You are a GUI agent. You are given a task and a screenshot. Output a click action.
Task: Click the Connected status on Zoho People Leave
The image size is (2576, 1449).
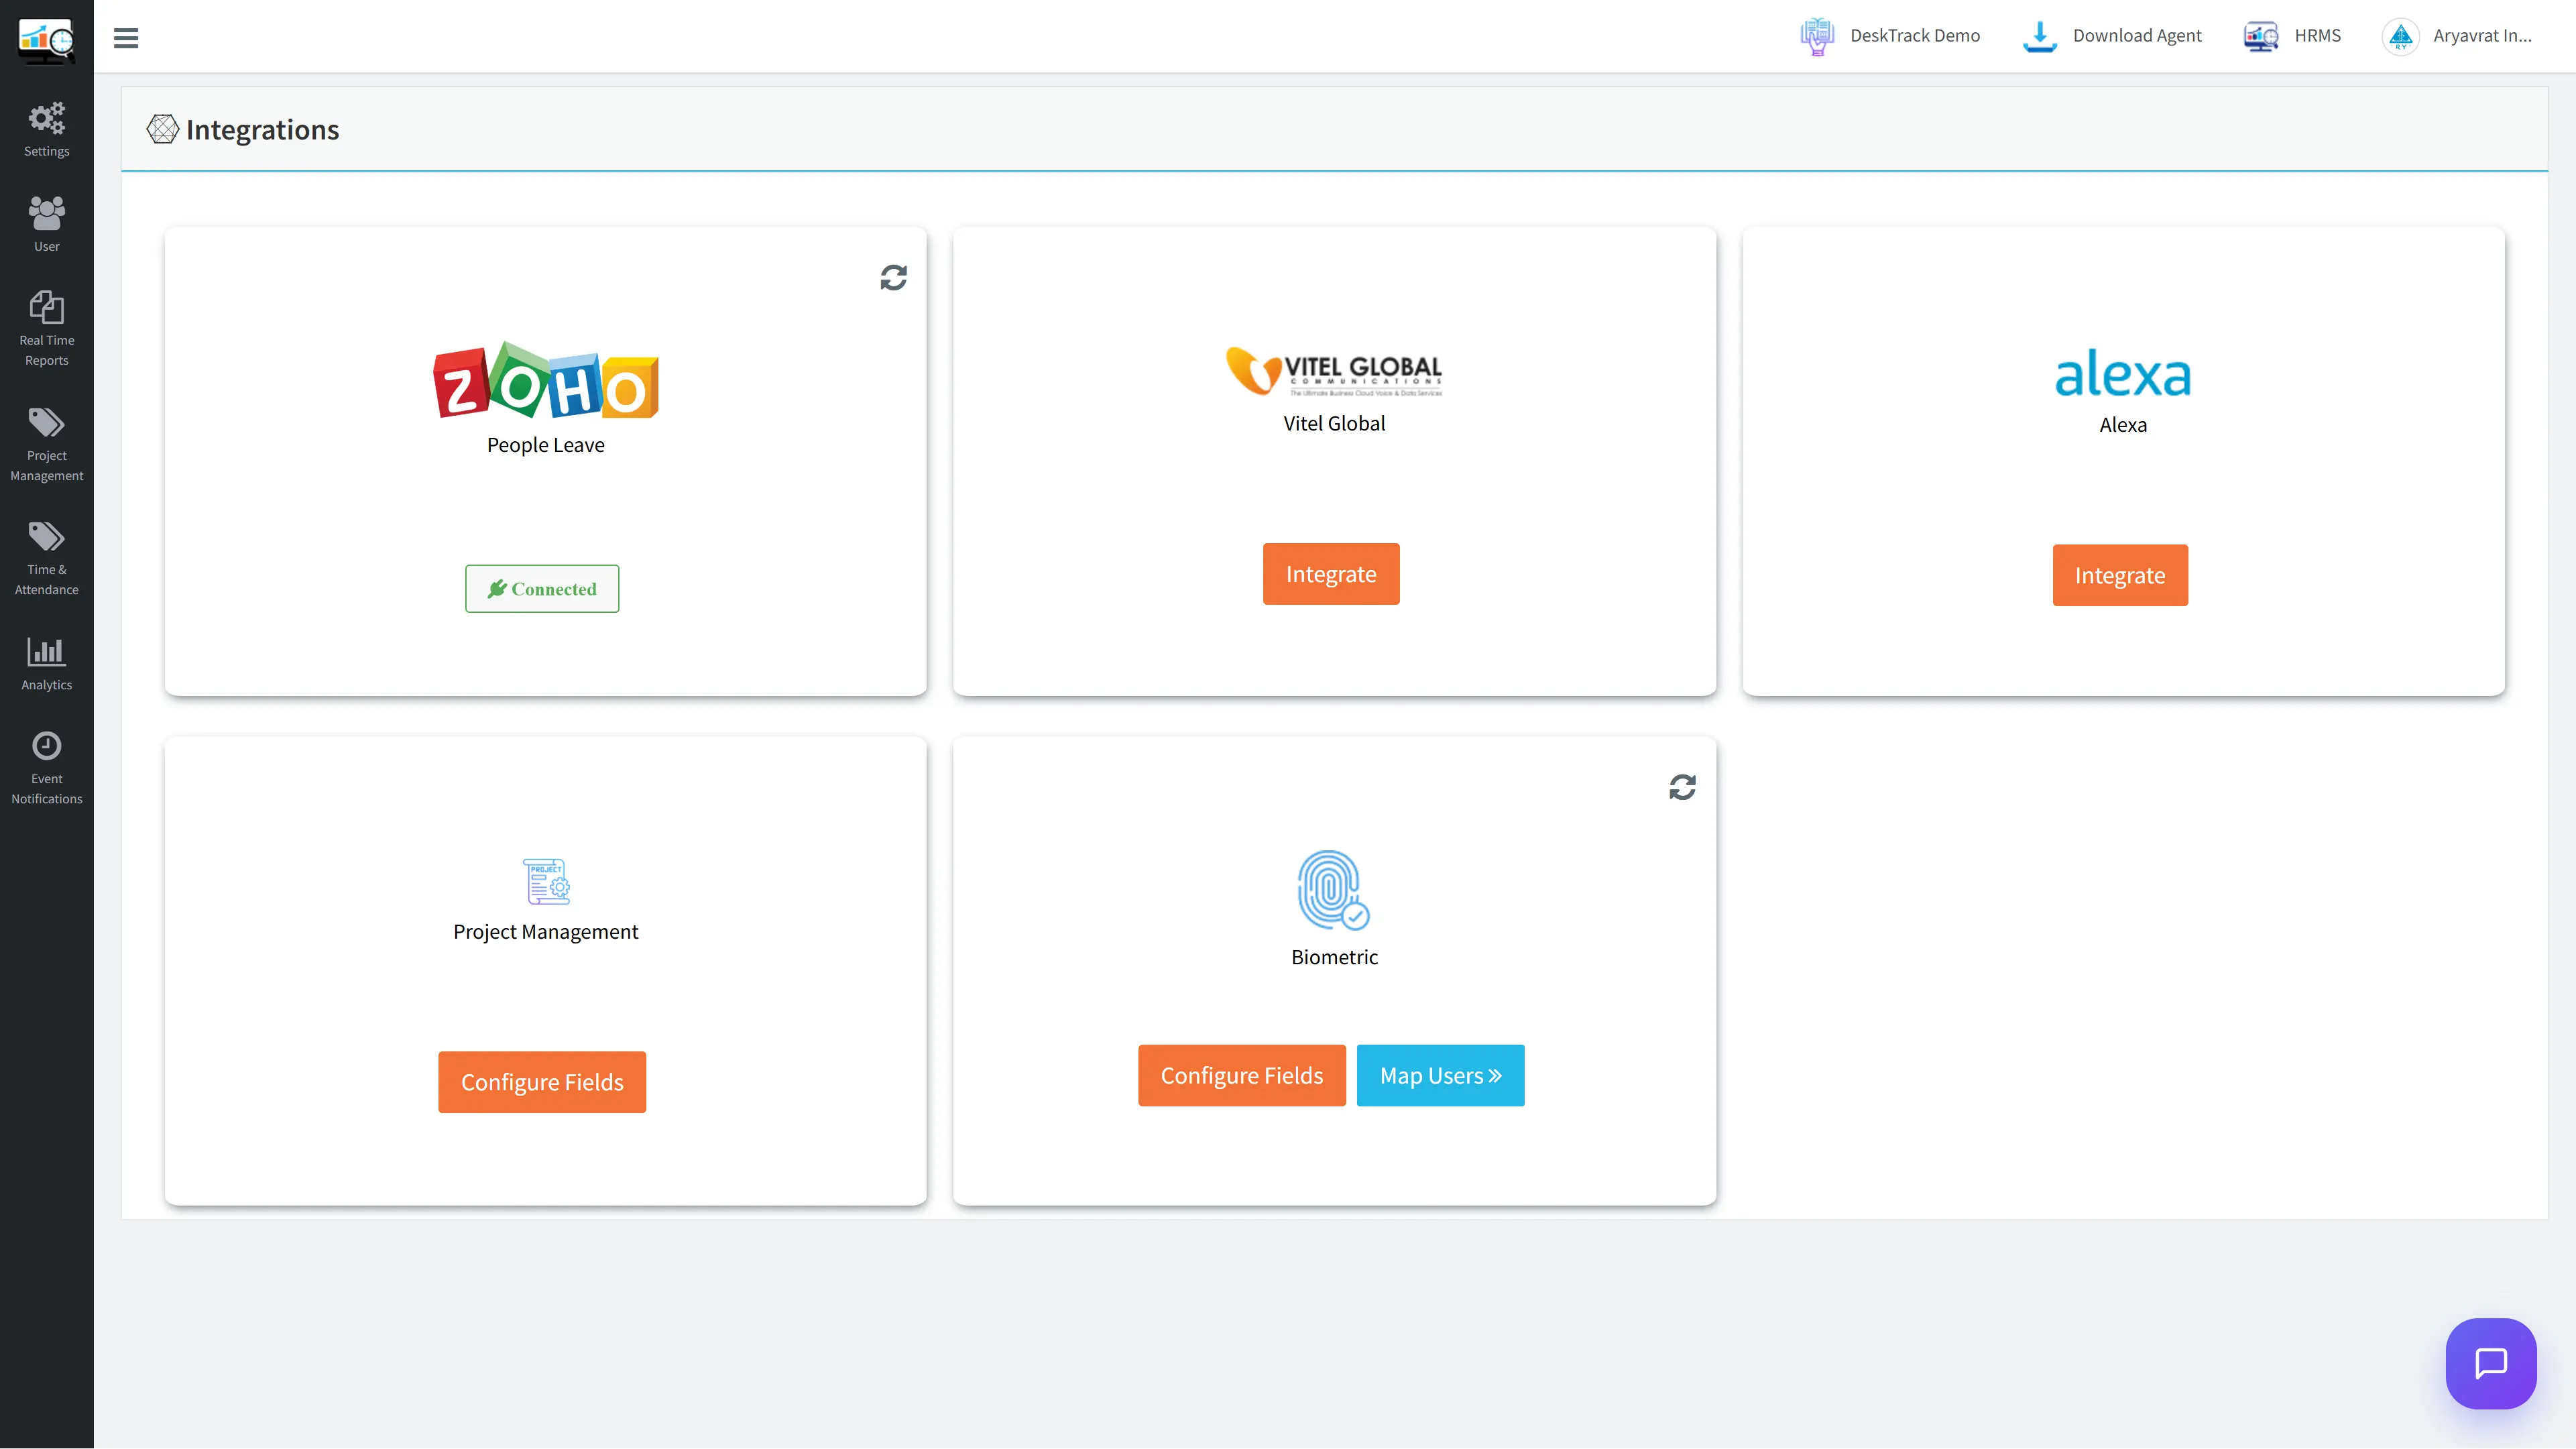coord(541,588)
